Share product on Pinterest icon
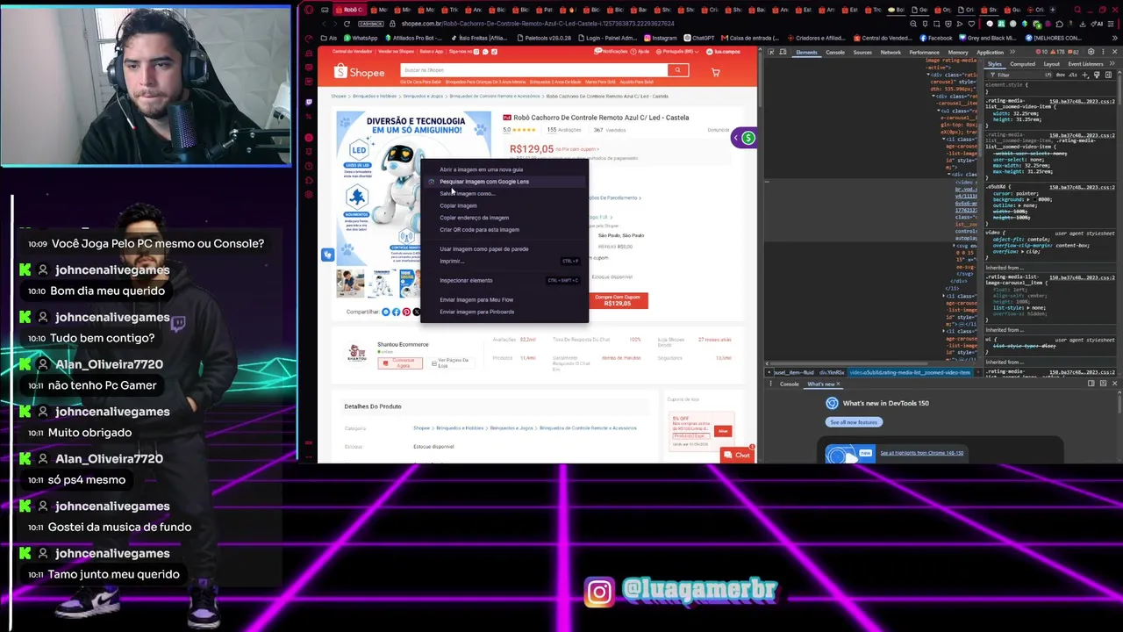Image resolution: width=1123 pixels, height=632 pixels. tap(406, 312)
